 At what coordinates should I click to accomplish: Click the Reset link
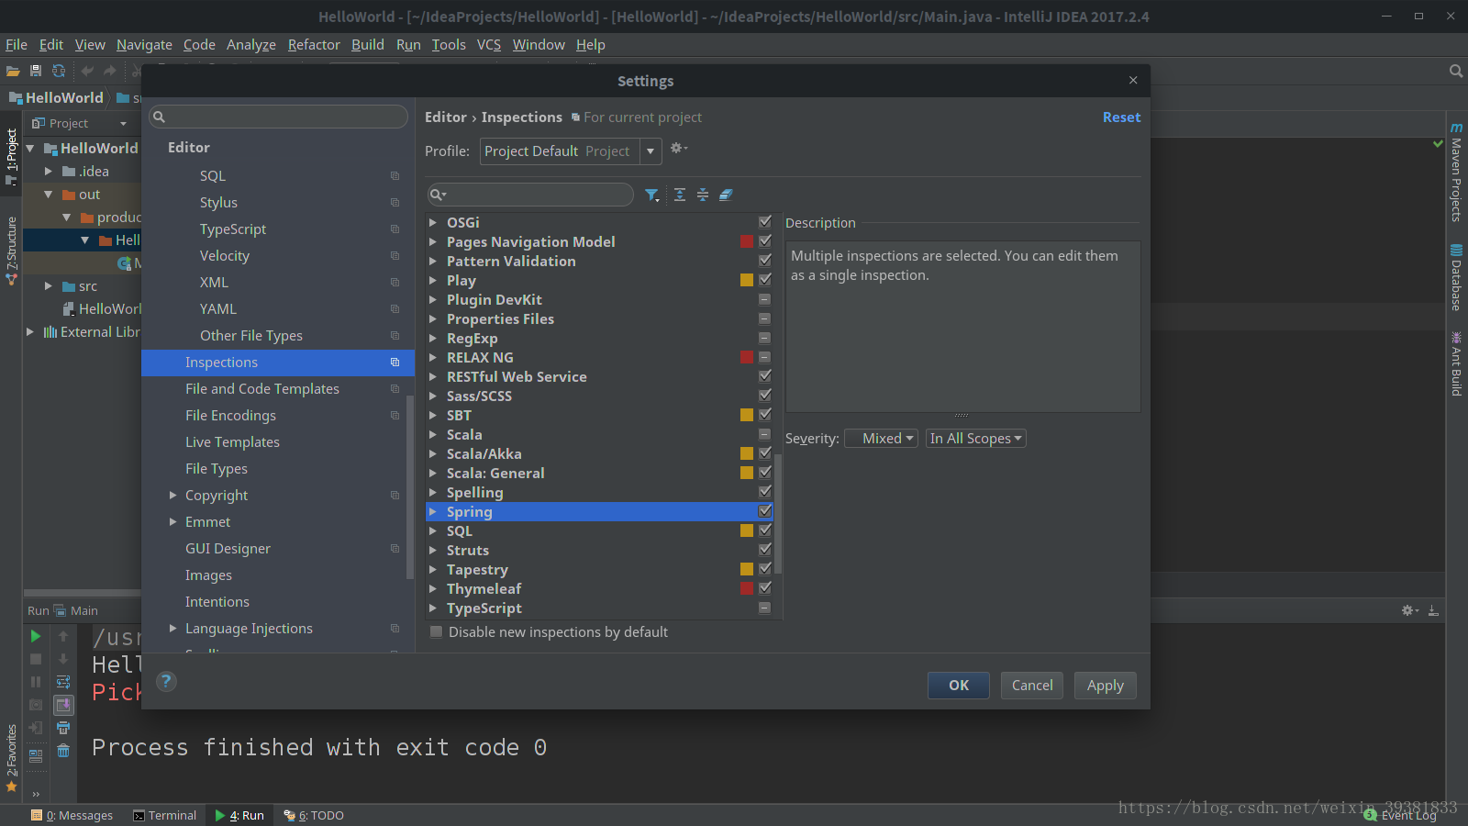point(1121,117)
